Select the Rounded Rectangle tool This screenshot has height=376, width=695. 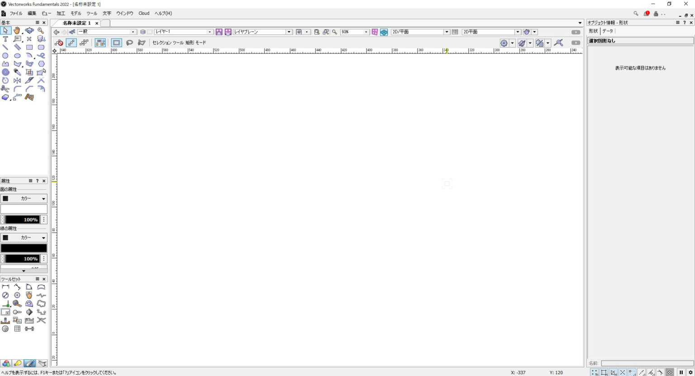pyautogui.click(x=41, y=47)
